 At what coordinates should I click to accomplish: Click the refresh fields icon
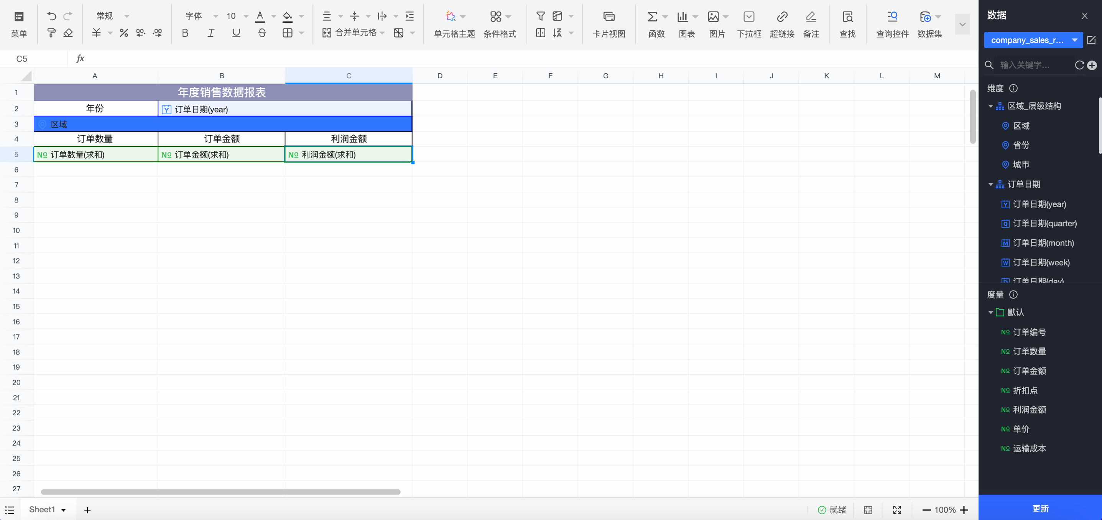tap(1079, 65)
